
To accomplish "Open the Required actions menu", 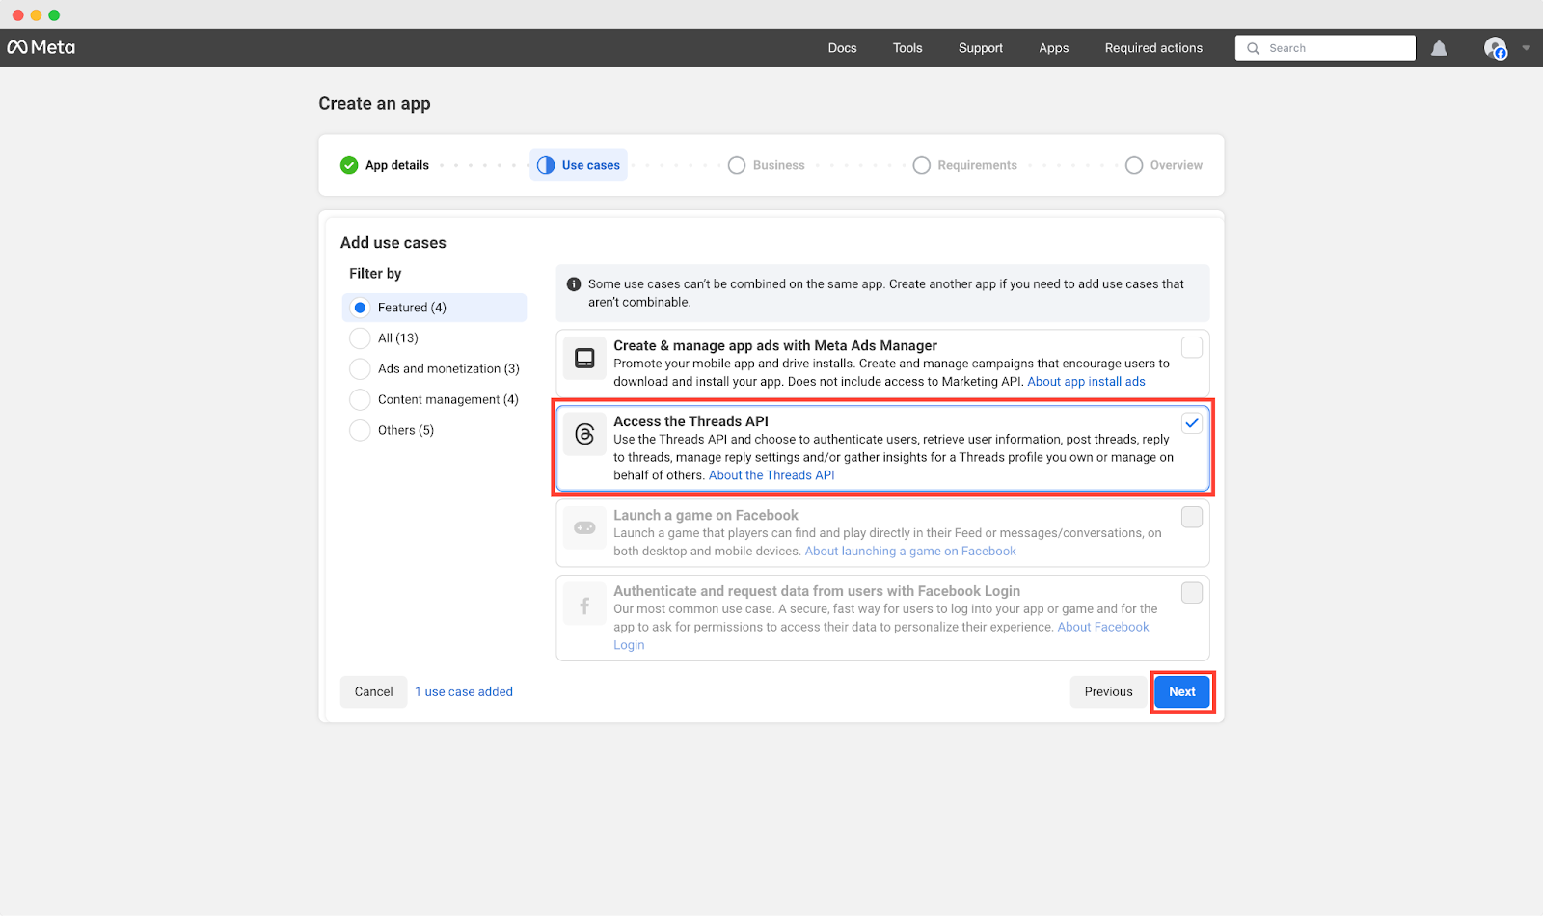I will pos(1153,47).
